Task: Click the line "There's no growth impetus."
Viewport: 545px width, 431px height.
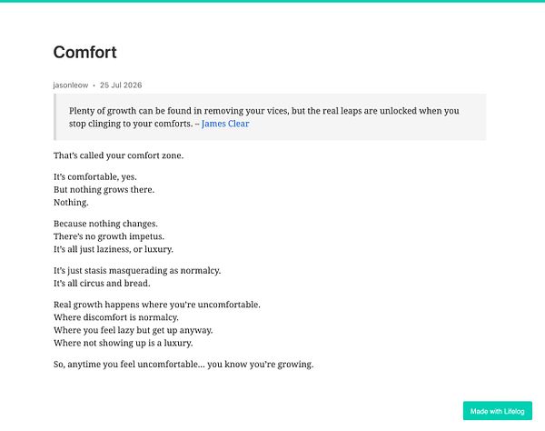Action: click(x=109, y=236)
